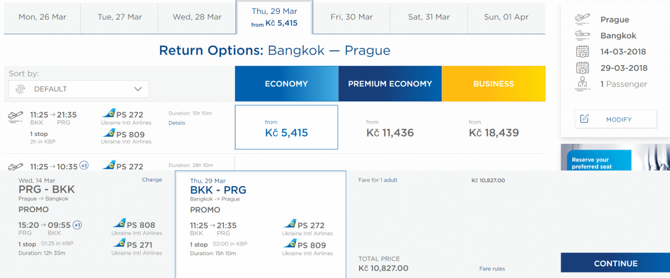Image resolution: width=670 pixels, height=278 pixels.
Task: Choose the Business fare Kč 18,439
Action: click(x=494, y=128)
